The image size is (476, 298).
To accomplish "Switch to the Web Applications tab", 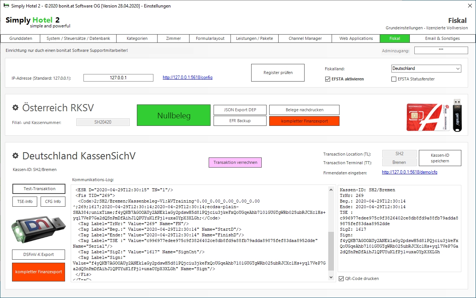I will [356, 38].
